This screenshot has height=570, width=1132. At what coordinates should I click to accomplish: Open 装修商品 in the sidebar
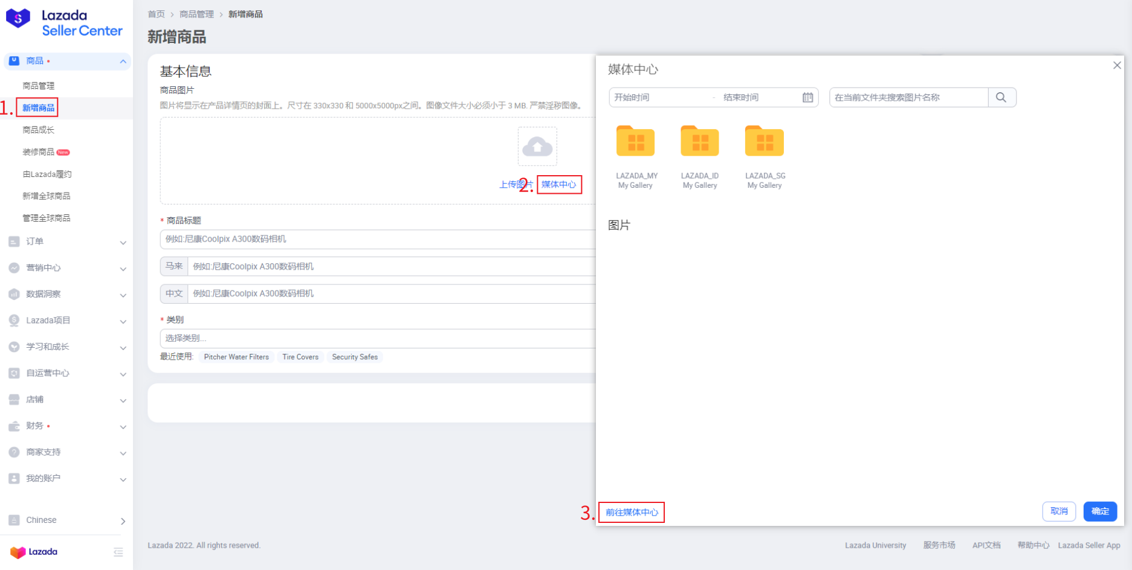[39, 152]
